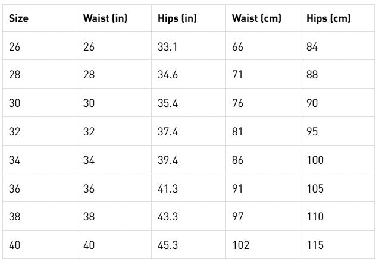Image resolution: width=379 pixels, height=268 pixels.
Task: Click the 100 hips centimeters cell
Action: tap(315, 160)
